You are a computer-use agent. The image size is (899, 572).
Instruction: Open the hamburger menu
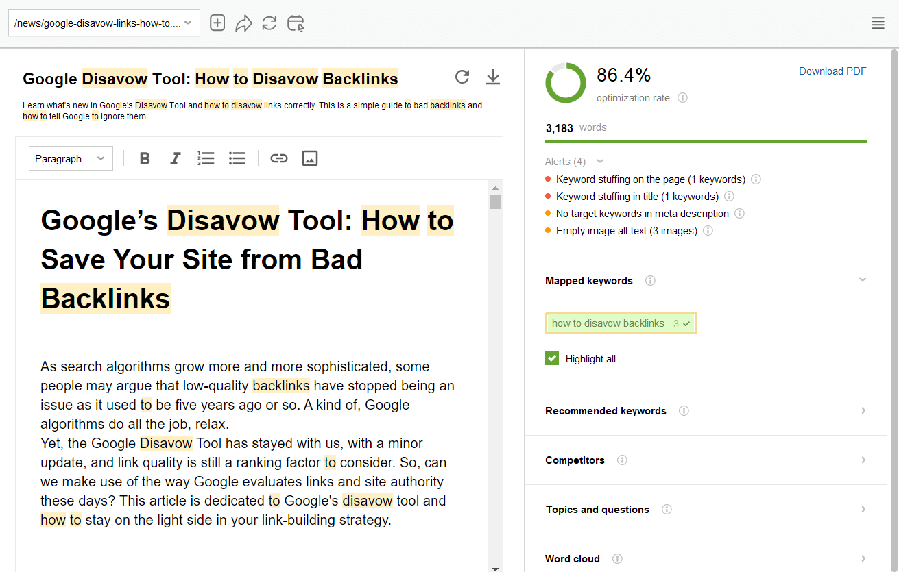point(878,23)
